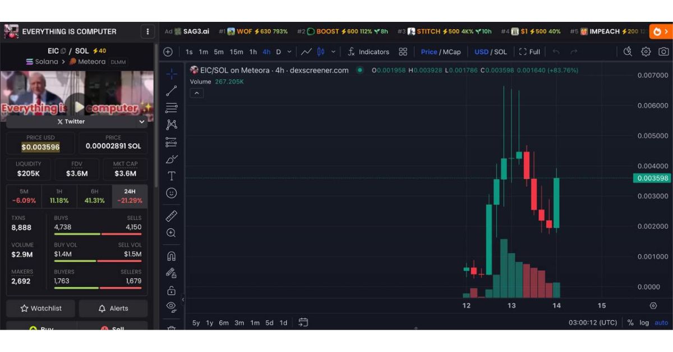Viewport: 673px width, 352px height.
Task: Switch chart denomination to USD
Action: (x=481, y=52)
